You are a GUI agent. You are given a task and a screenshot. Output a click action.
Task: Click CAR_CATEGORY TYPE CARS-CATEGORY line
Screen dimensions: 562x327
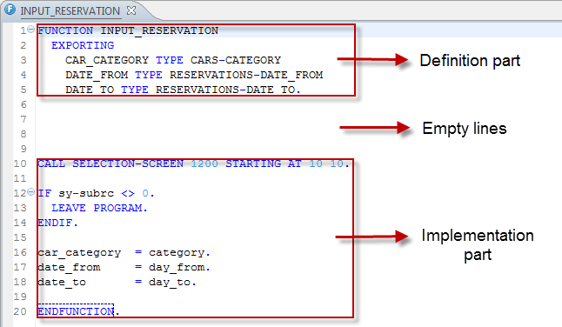[x=173, y=60]
